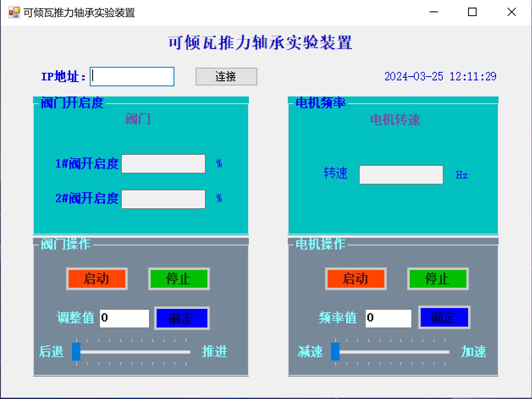
Task: Click the 2#阀开启度 display field
Action: click(x=163, y=199)
